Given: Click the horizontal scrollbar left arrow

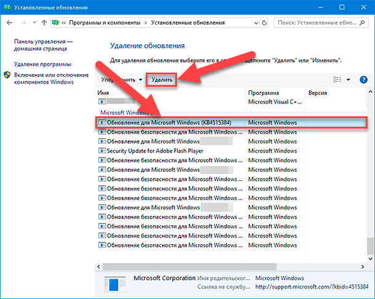Looking at the screenshot, I should (98, 266).
